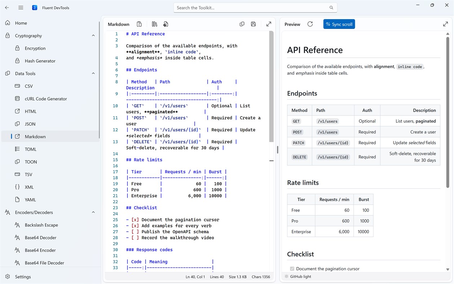
Task: Toggle Document the pagination cursor checkbox
Action: click(292, 269)
